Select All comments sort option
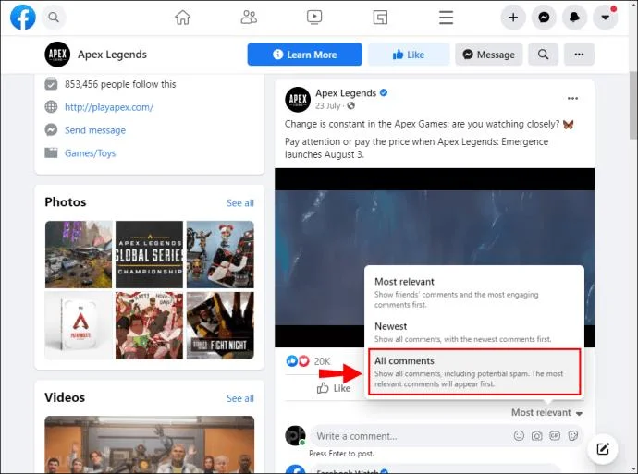The image size is (638, 474). click(x=474, y=371)
